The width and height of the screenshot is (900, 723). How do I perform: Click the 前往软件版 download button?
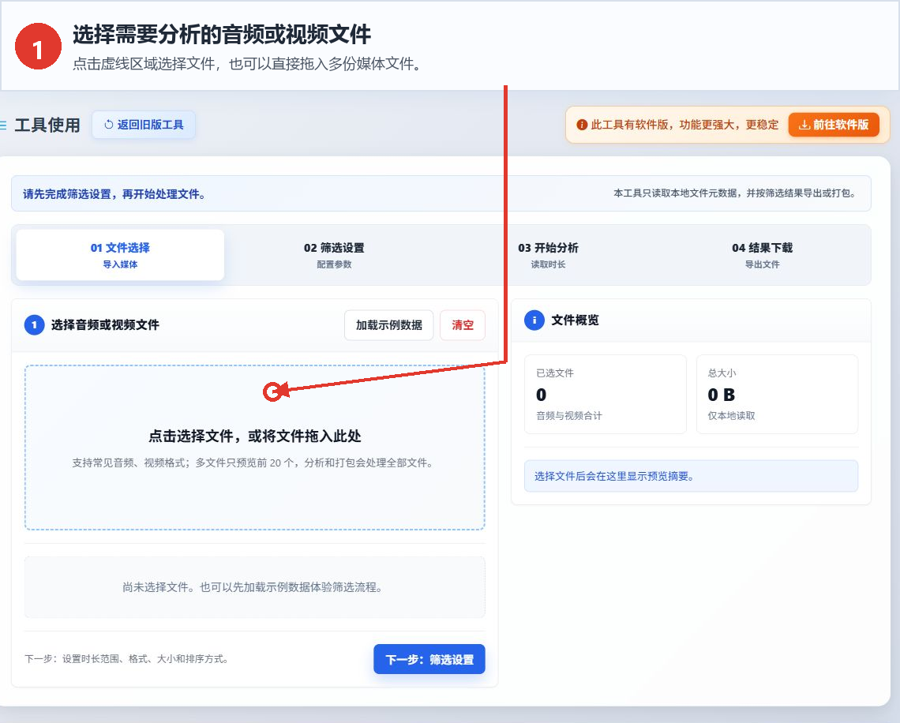coord(834,125)
